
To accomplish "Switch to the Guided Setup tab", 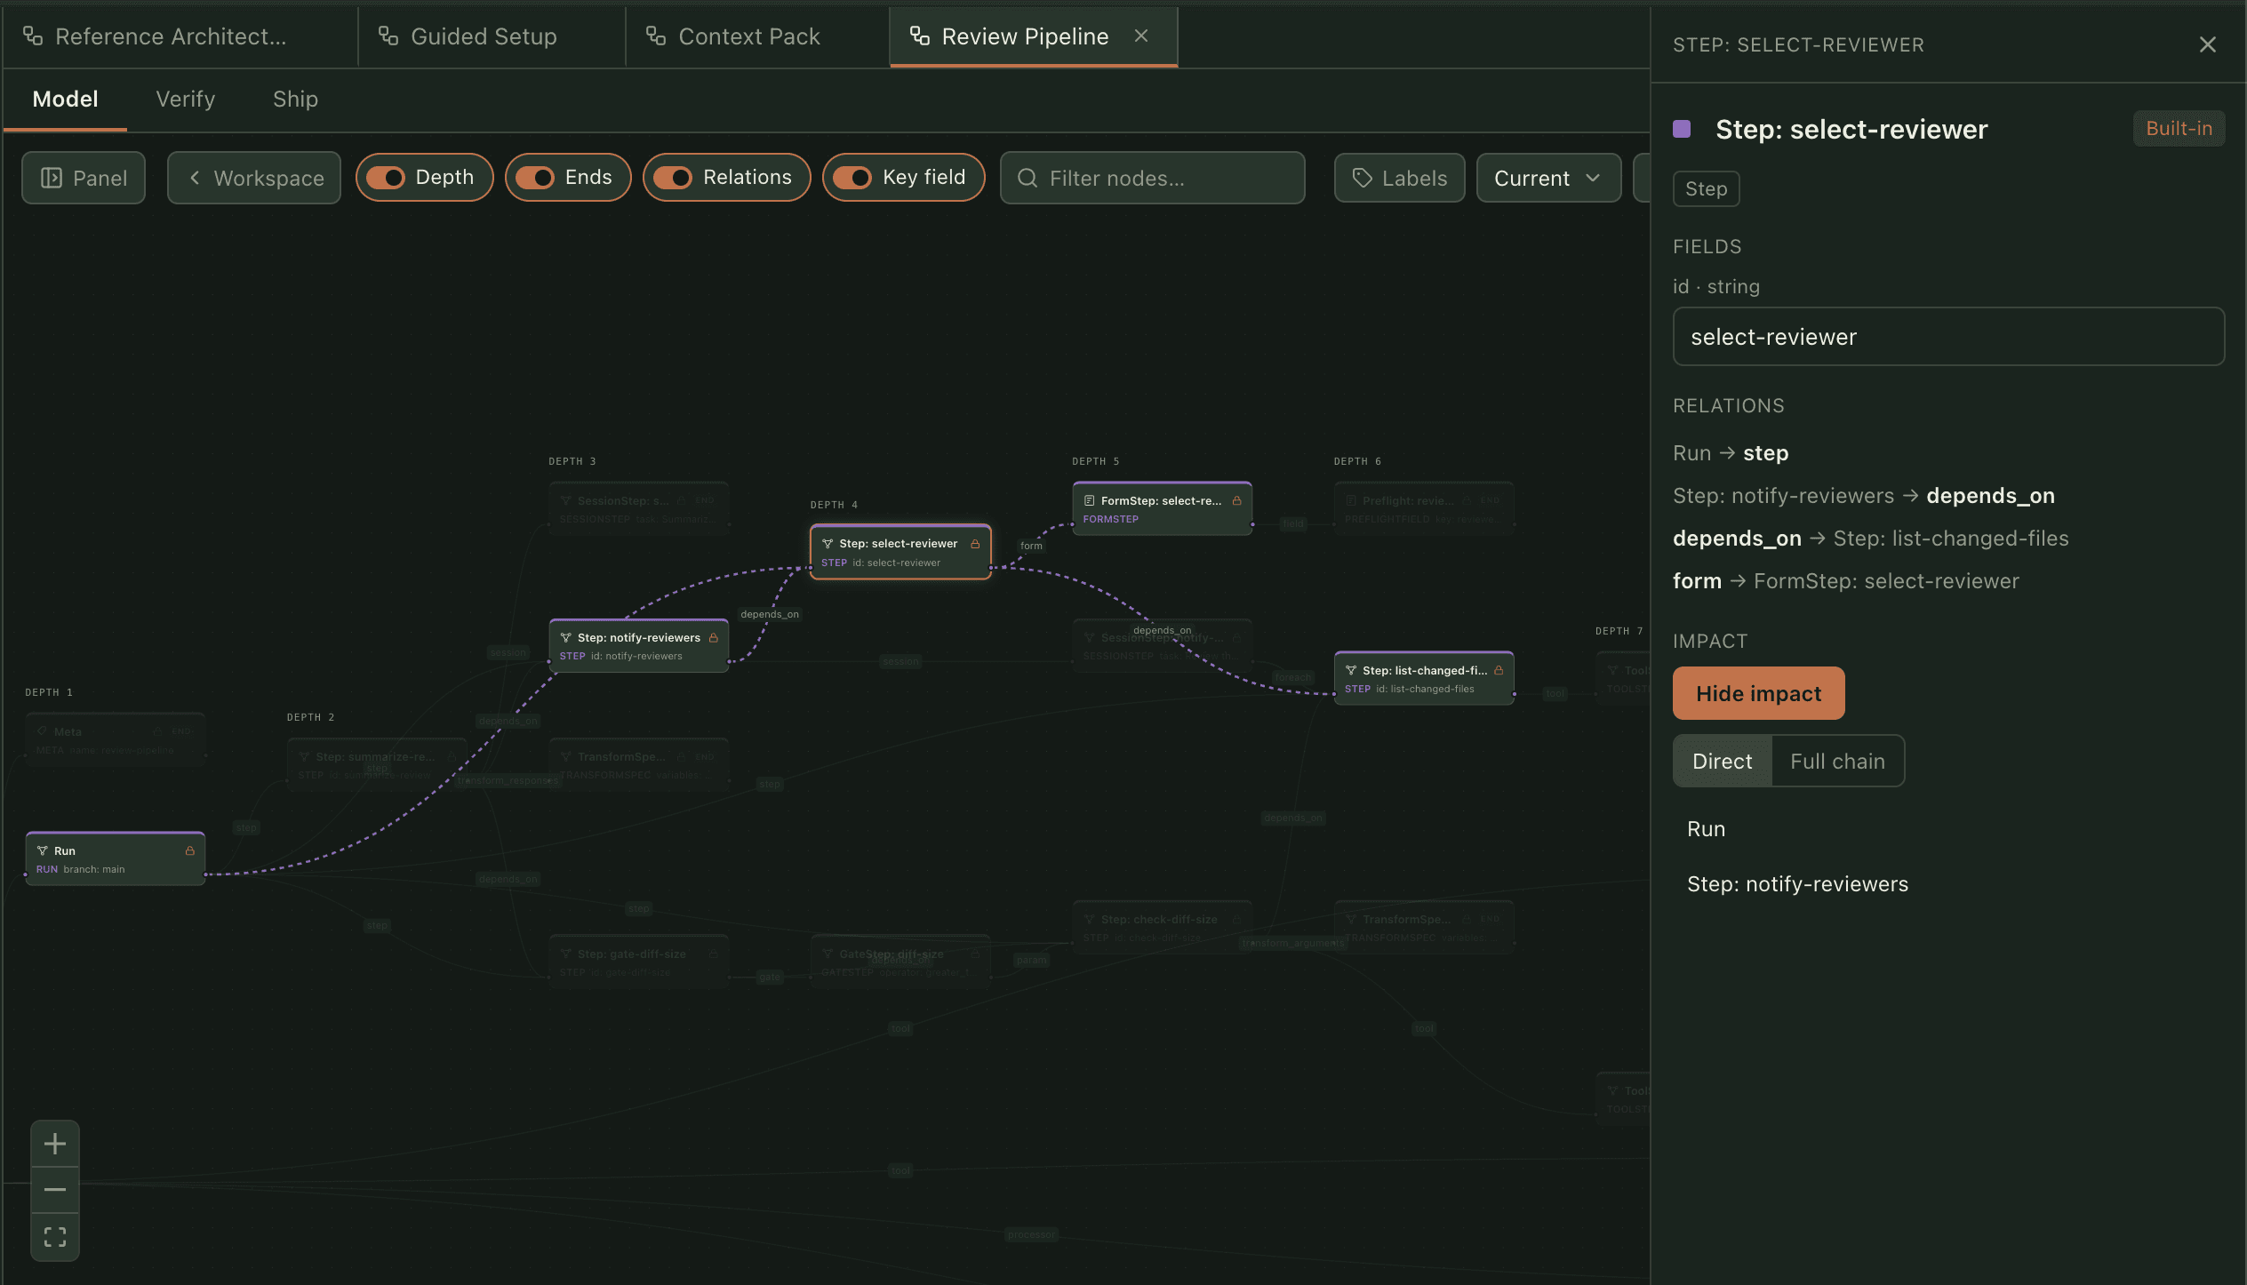I will [x=492, y=36].
